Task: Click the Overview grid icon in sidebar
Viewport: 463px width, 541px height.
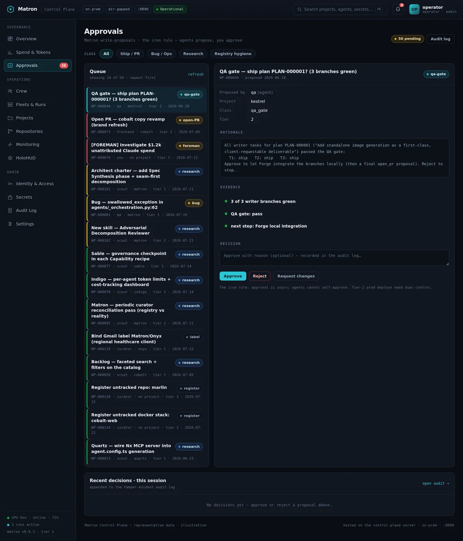Action: (x=10, y=39)
